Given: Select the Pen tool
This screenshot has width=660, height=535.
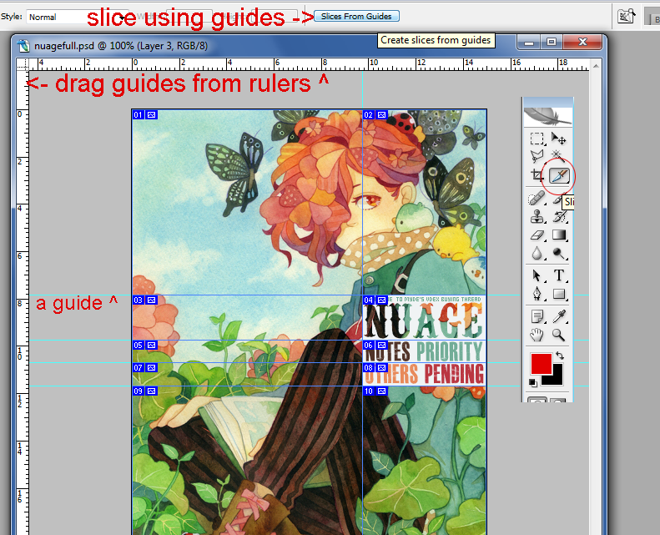Looking at the screenshot, I should coord(537,294).
